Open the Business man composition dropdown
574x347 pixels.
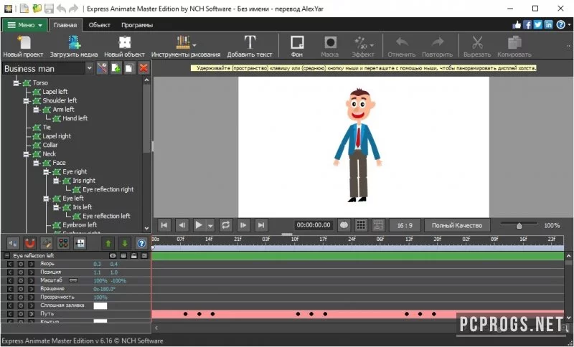(x=89, y=68)
